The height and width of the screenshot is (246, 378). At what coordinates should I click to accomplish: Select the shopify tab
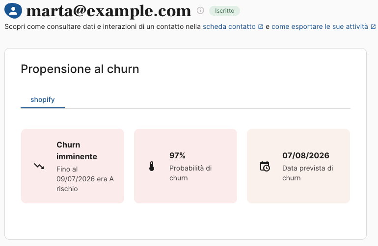click(x=43, y=99)
